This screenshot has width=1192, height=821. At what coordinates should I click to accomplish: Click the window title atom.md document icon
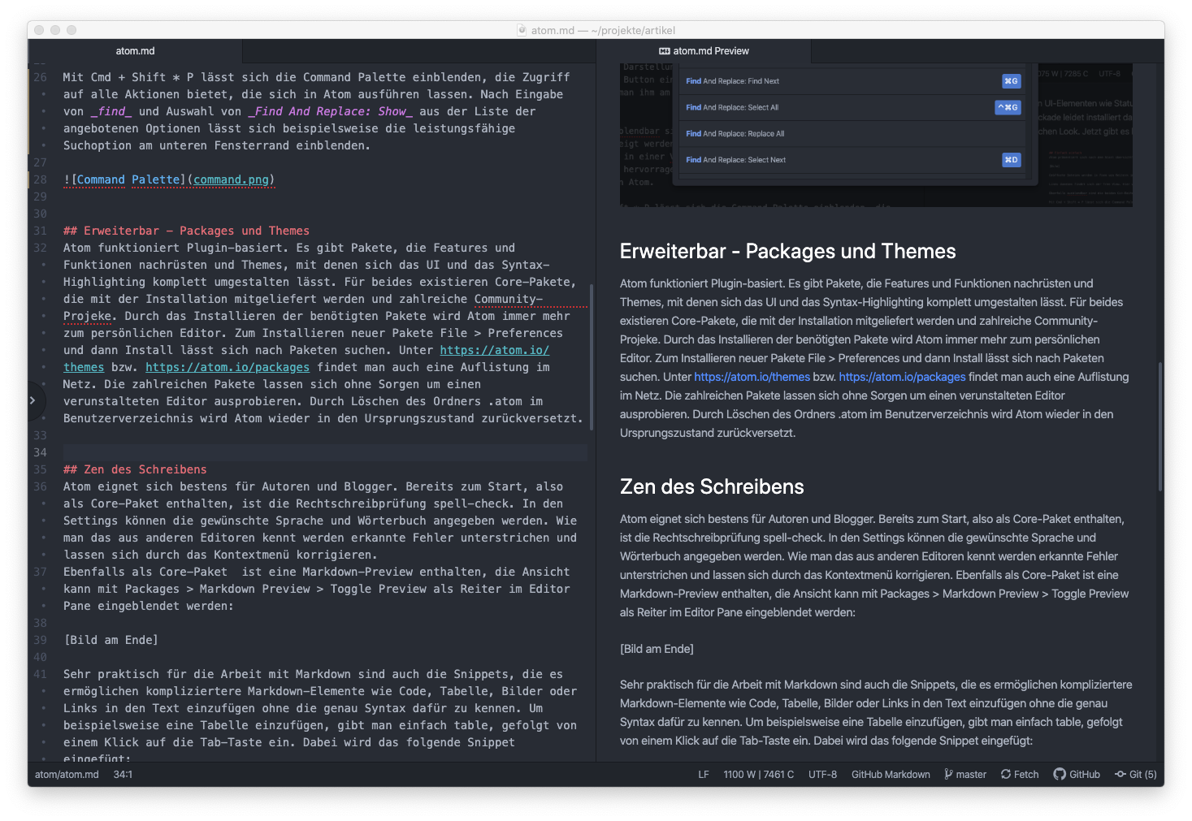(x=522, y=30)
